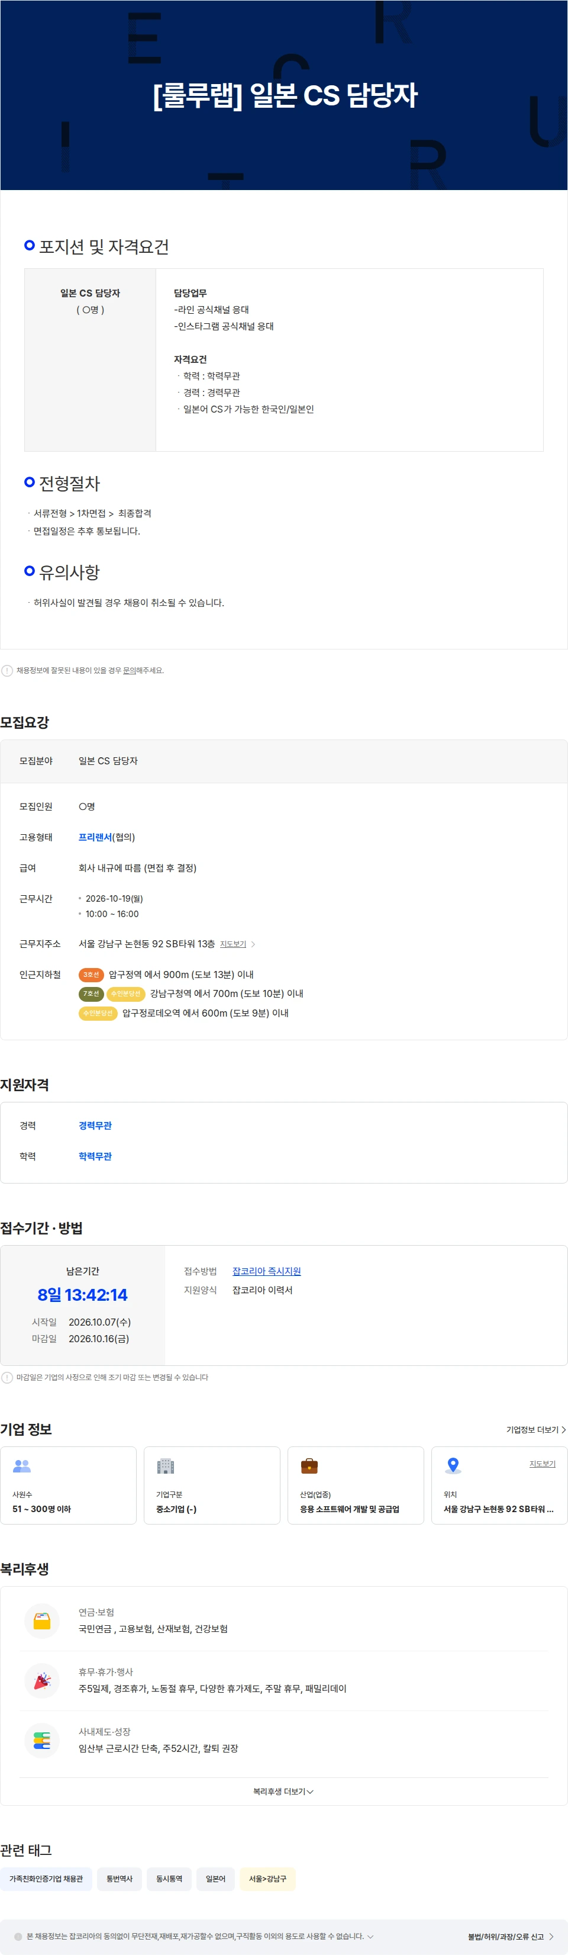Click the remaining time 8일 13:42:14
Screen dimensions: 568x1955
[83, 1295]
